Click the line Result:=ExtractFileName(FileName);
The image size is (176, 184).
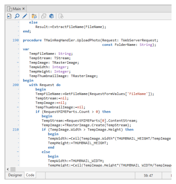pyautogui.click(x=71, y=27)
